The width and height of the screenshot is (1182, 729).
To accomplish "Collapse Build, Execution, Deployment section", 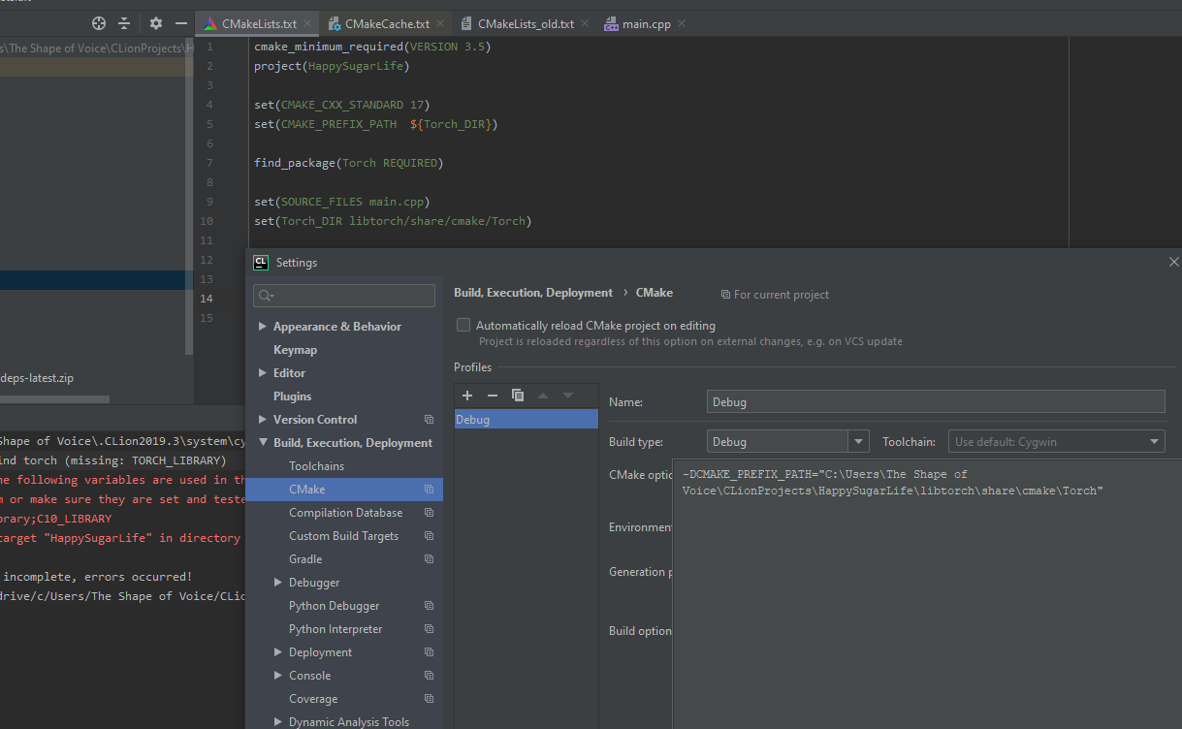I will click(263, 443).
